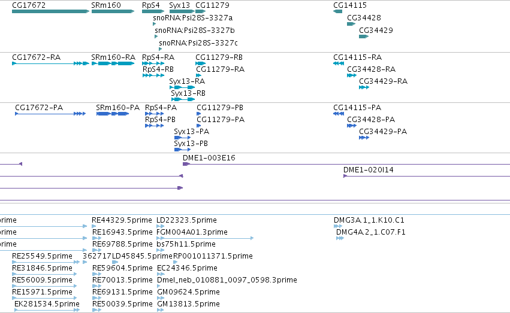Image resolution: width=510 pixels, height=313 pixels.
Task: Click the CG34428 gene feature
Action: [351, 24]
